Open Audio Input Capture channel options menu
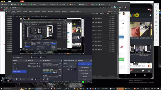161x90 pixels. point(59,73)
